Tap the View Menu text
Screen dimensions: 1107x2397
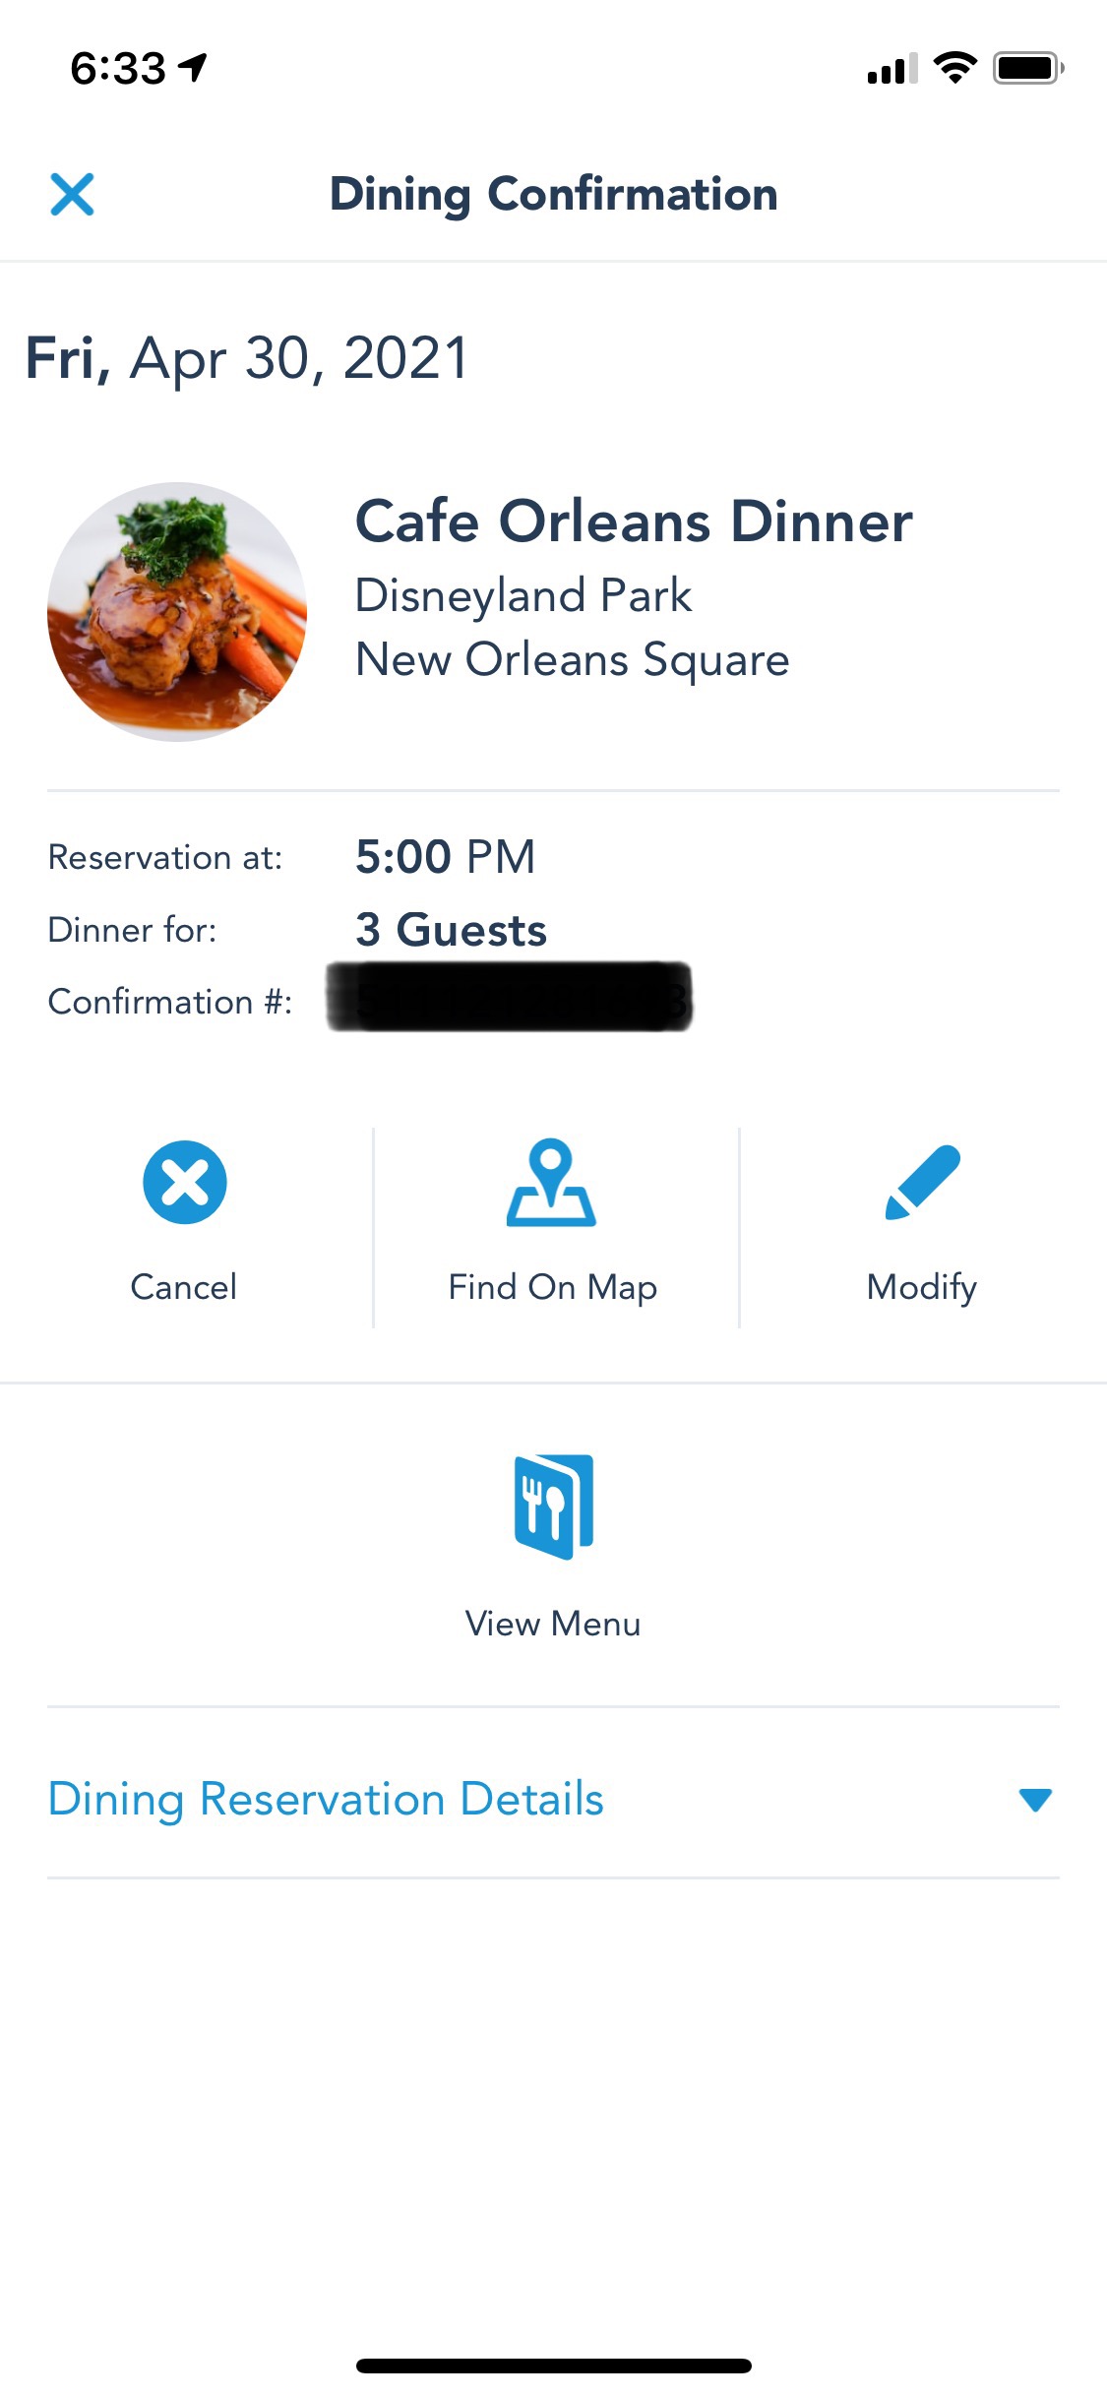click(553, 1624)
